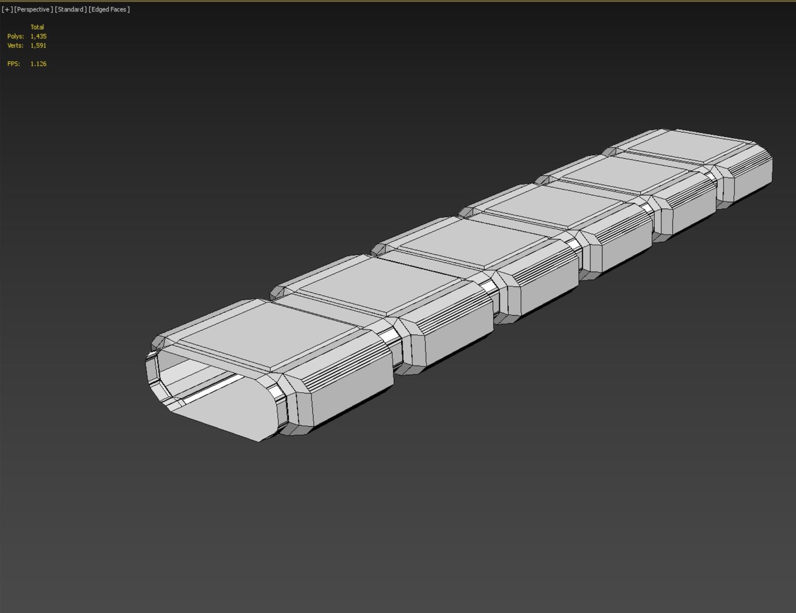The image size is (796, 613).
Task: Open the Edged Faces shading menu
Action: pos(109,10)
